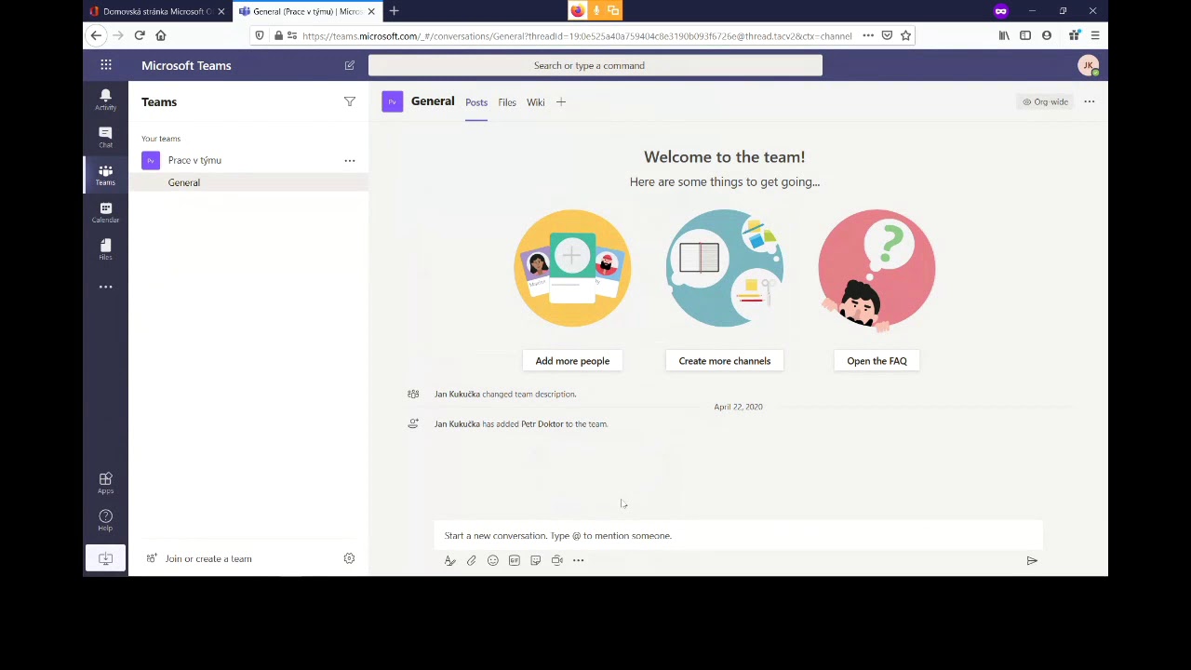This screenshot has width=1191, height=670.
Task: Open the app launcher waffle icon
Action: [x=106, y=65]
